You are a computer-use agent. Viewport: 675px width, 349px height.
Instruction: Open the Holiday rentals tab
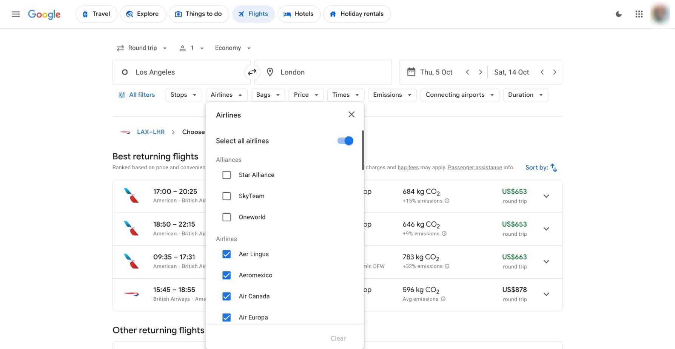click(357, 14)
